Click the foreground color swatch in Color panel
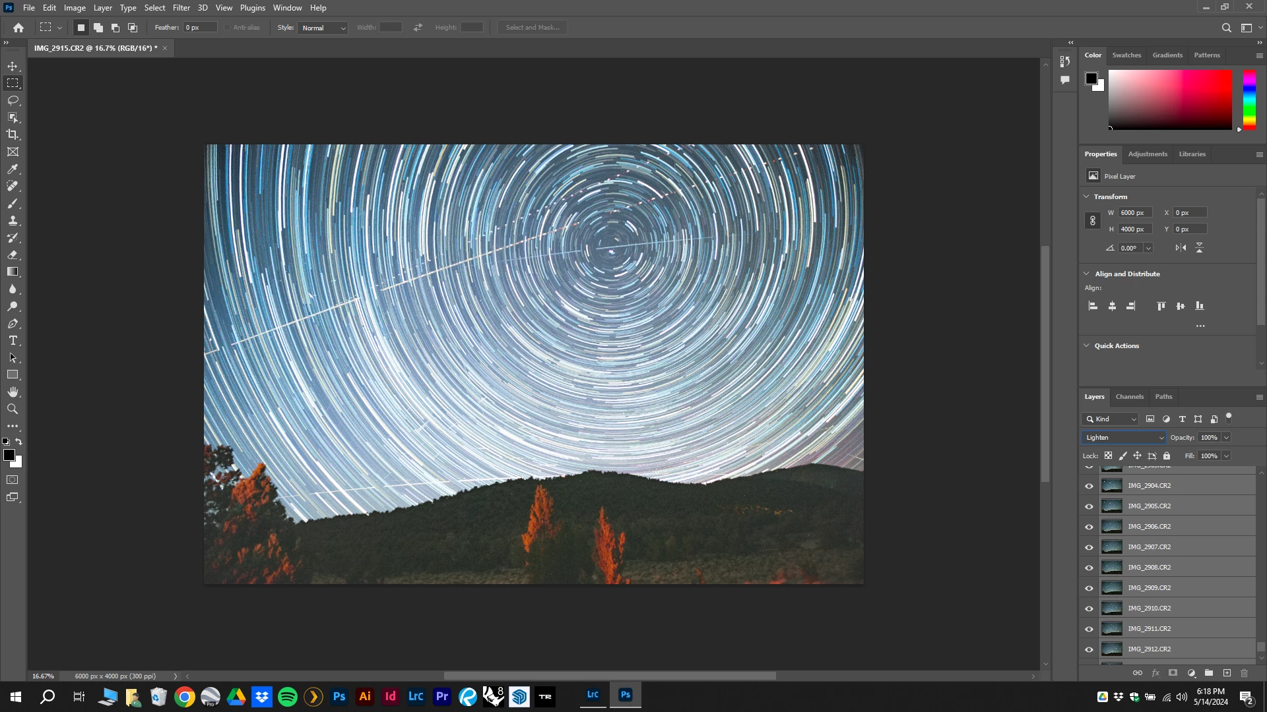This screenshot has width=1267, height=712. (x=1091, y=78)
